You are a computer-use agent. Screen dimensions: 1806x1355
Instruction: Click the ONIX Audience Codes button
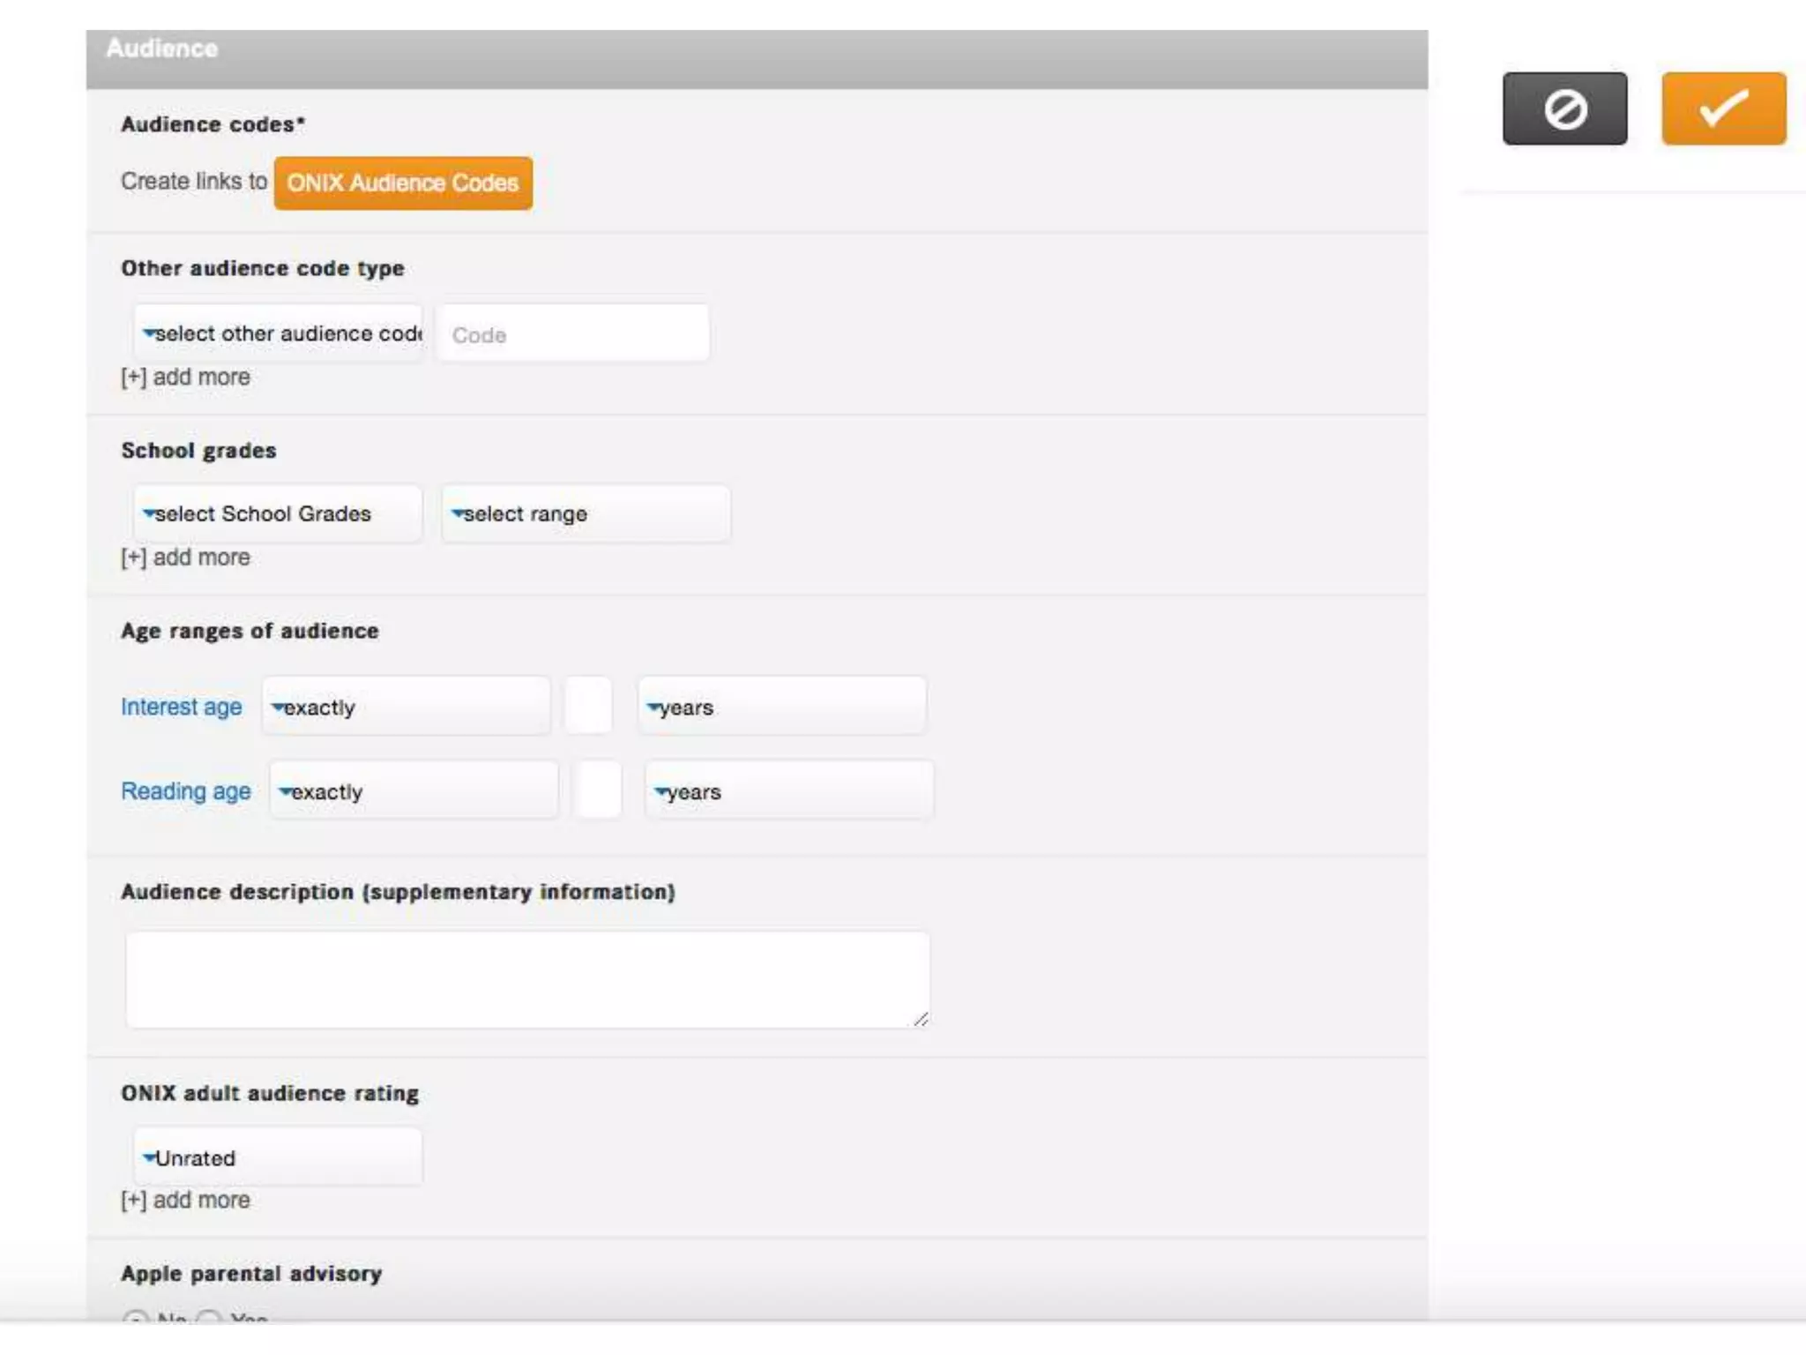tap(403, 183)
